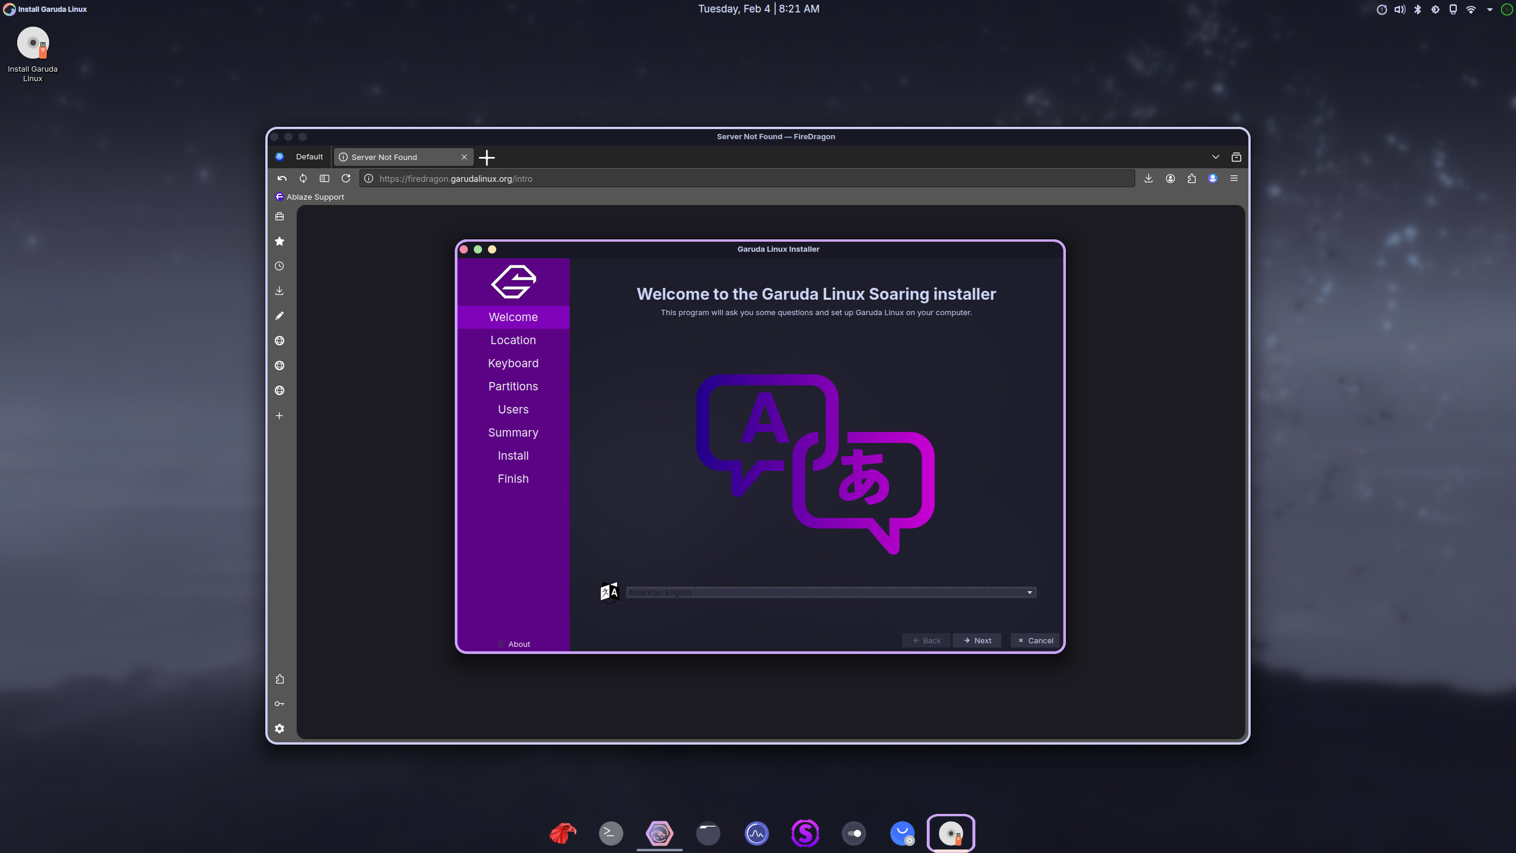Open the volume speaker tray icon
This screenshot has height=853, width=1516.
[1399, 9]
